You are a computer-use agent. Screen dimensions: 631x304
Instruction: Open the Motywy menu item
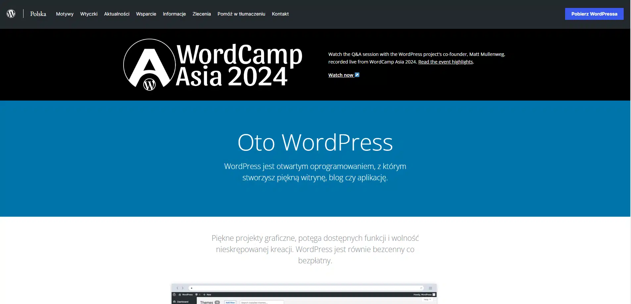click(x=65, y=14)
